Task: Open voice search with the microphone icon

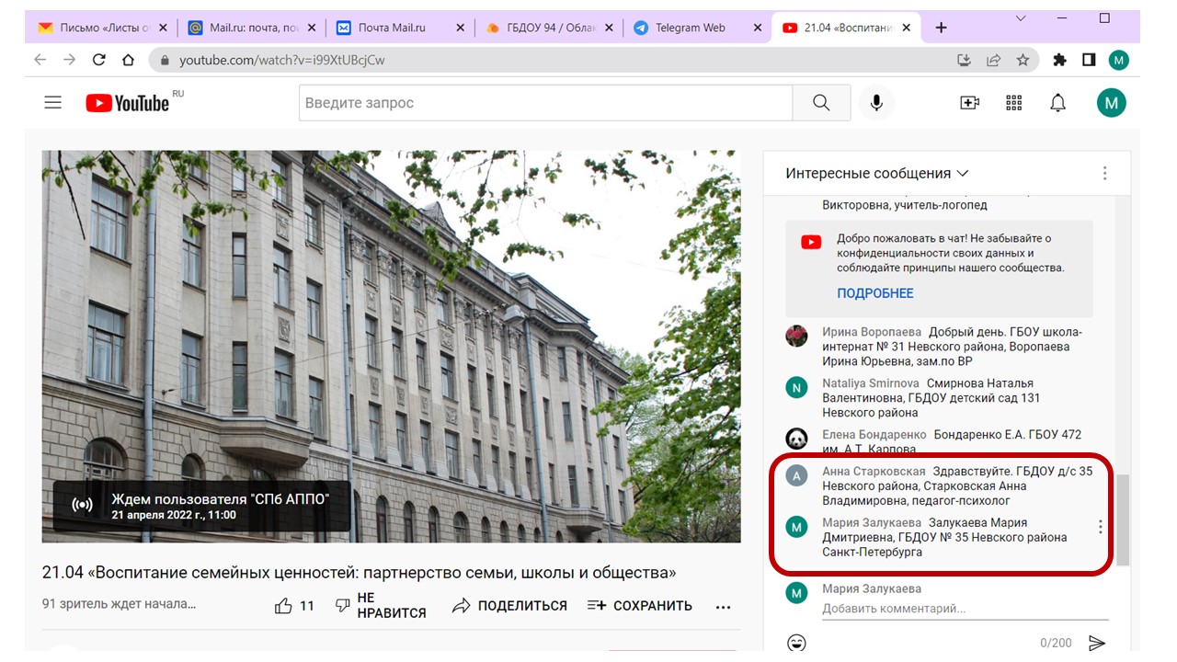Action: click(875, 102)
